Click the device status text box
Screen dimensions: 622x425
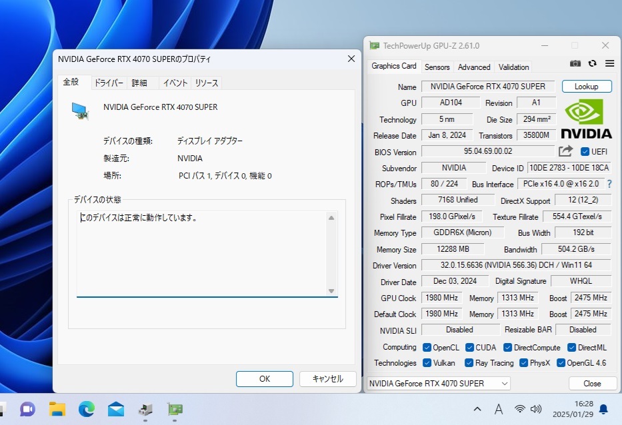(207, 254)
